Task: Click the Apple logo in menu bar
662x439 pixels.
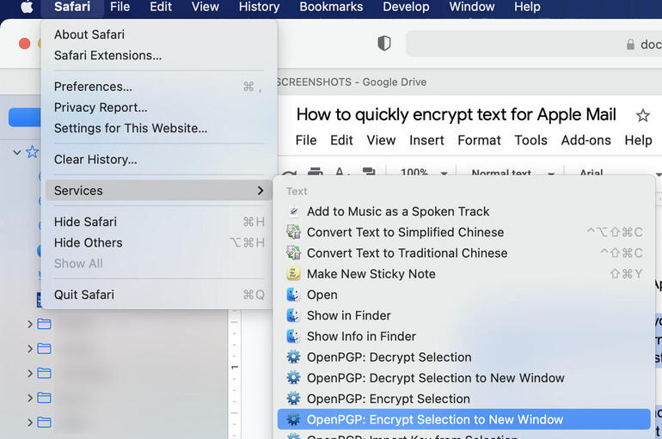Action: (x=26, y=7)
